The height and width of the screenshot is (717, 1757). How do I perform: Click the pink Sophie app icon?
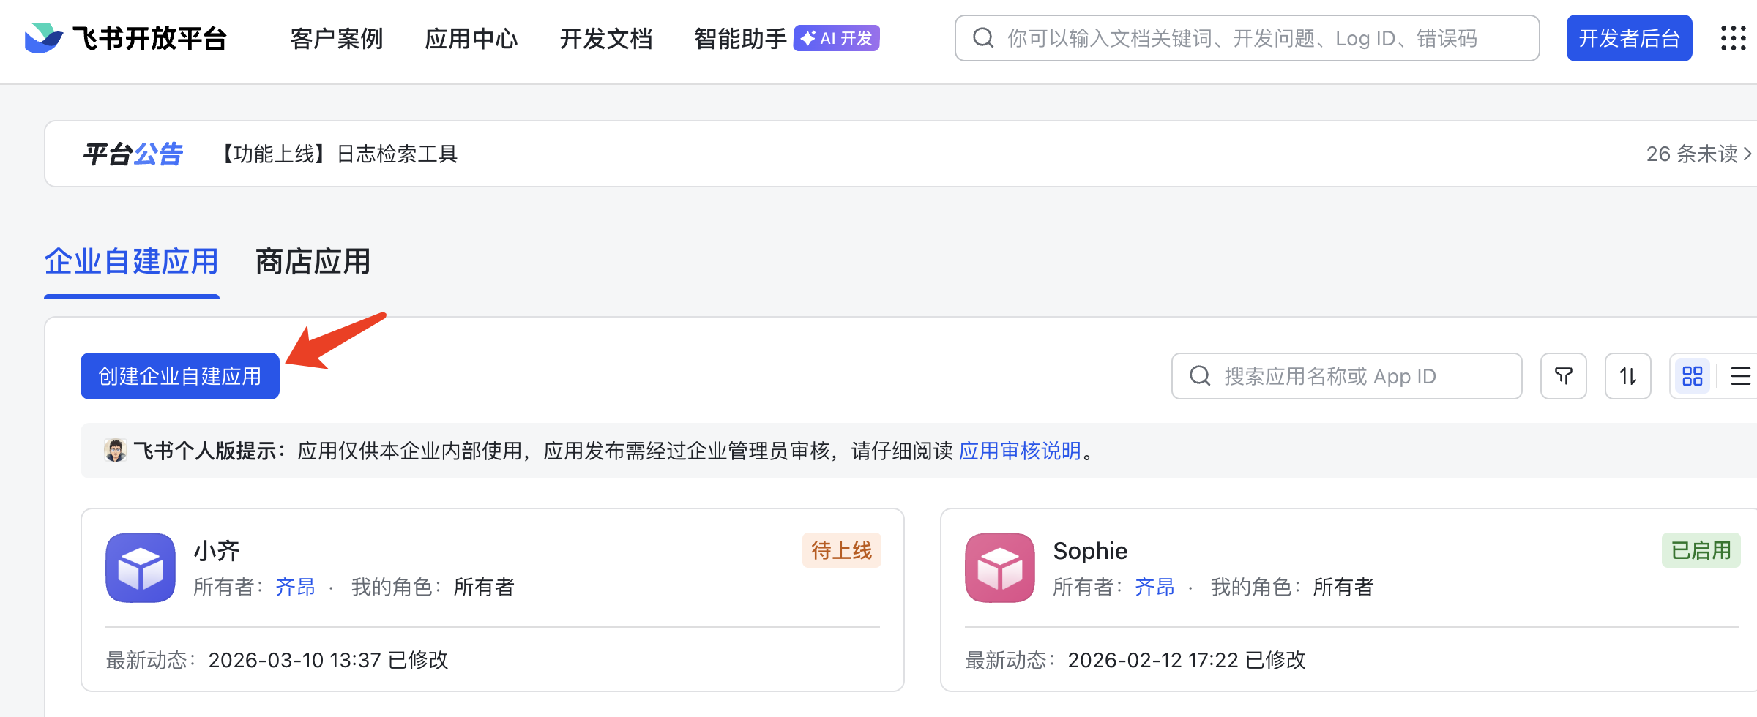pyautogui.click(x=999, y=568)
